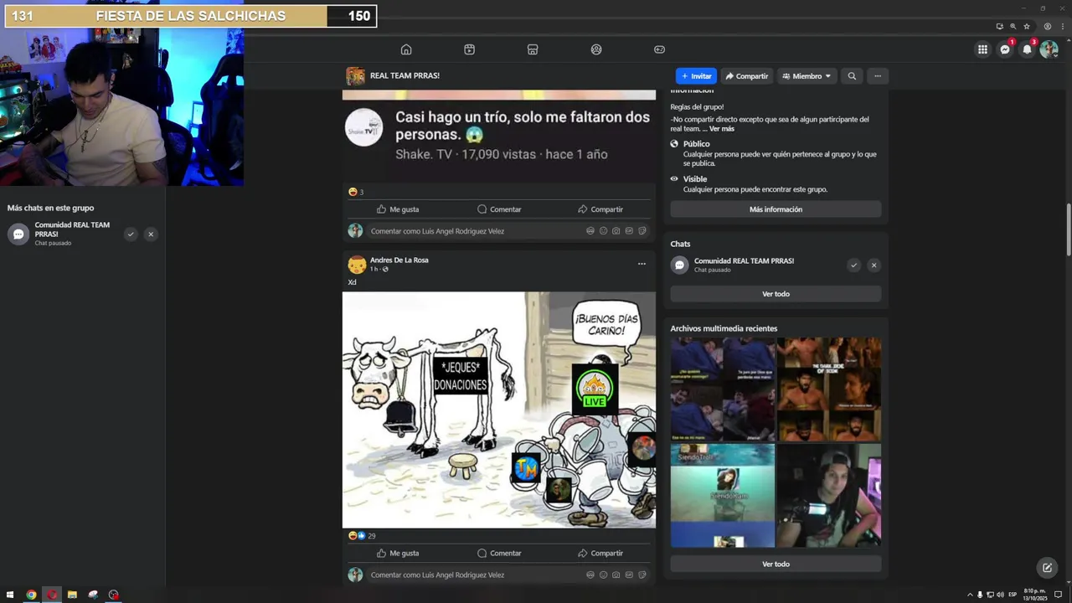The height and width of the screenshot is (603, 1072).
Task: Open first recent media thumbnail
Action: tap(722, 389)
